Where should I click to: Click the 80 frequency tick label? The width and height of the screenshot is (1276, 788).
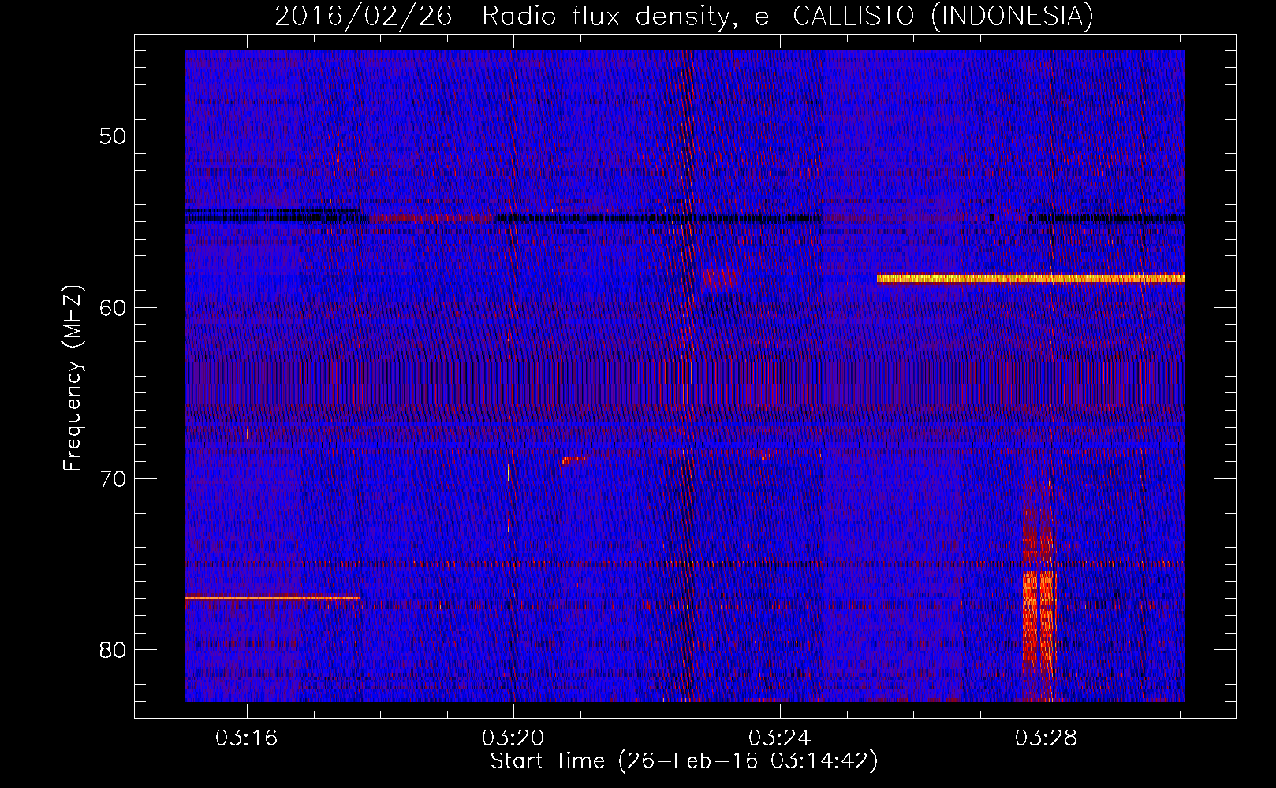coord(113,650)
